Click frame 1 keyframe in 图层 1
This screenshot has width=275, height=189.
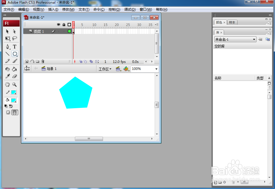coord(73,31)
